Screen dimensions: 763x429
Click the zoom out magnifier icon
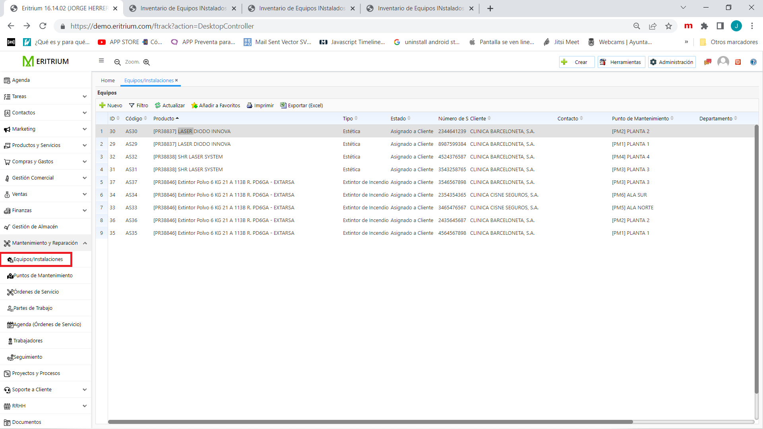tap(118, 62)
